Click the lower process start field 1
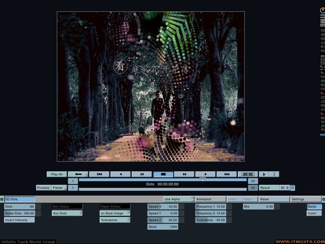 coord(73,188)
